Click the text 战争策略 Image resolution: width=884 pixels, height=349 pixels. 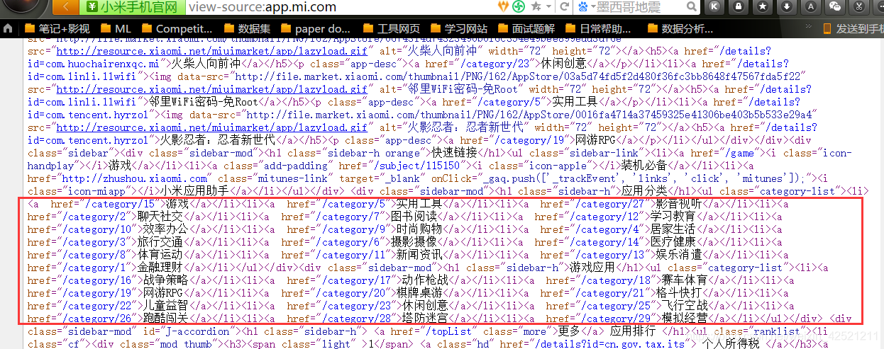tap(166, 280)
